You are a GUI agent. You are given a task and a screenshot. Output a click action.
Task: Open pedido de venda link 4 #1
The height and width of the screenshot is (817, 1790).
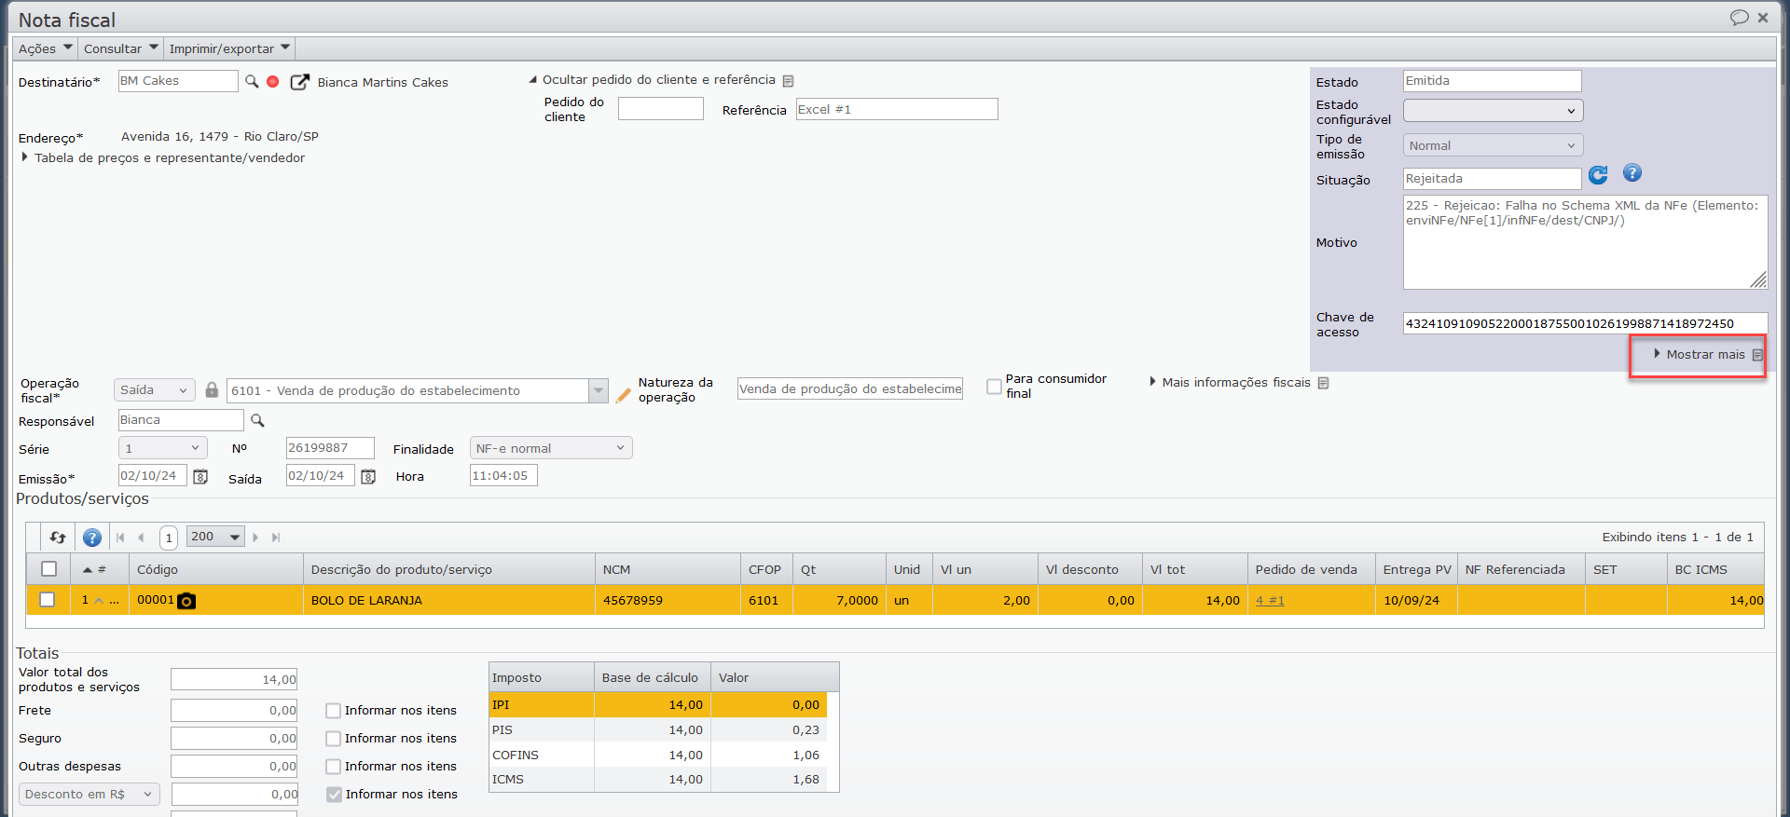click(1270, 601)
